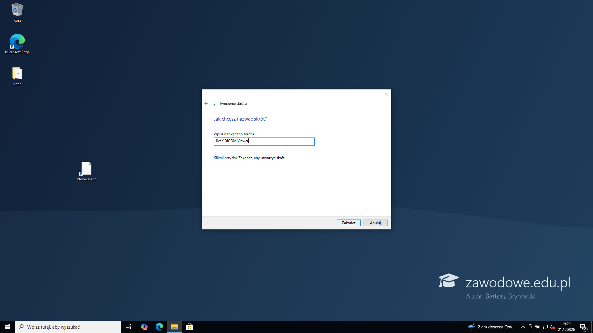Viewport: 593px width, 333px height.
Task: Select the Nowy skrót desktop icon
Action: click(86, 171)
